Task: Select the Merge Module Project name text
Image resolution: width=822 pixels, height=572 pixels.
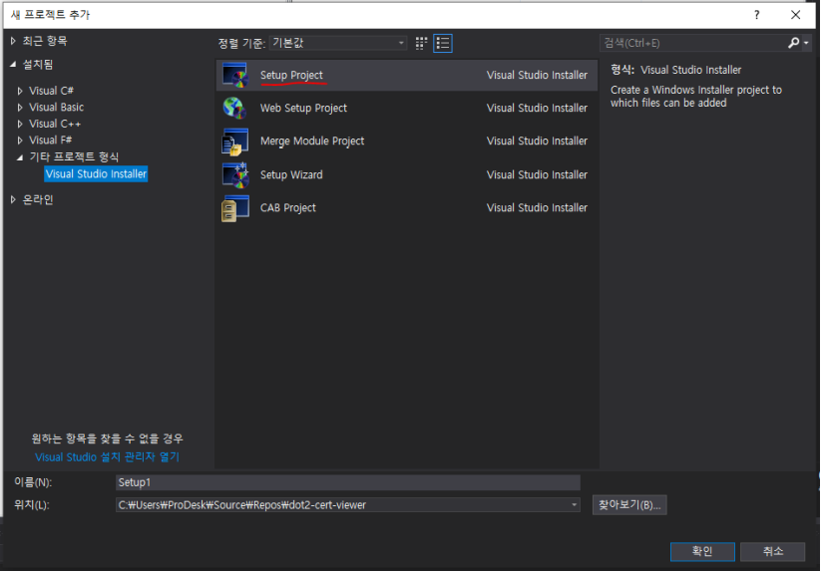Action: (x=312, y=141)
